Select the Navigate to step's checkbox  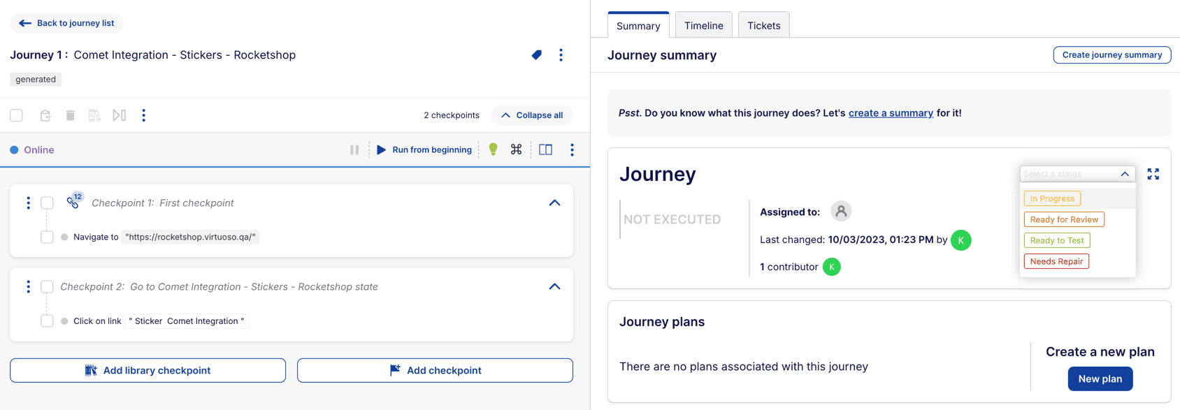pyautogui.click(x=47, y=237)
